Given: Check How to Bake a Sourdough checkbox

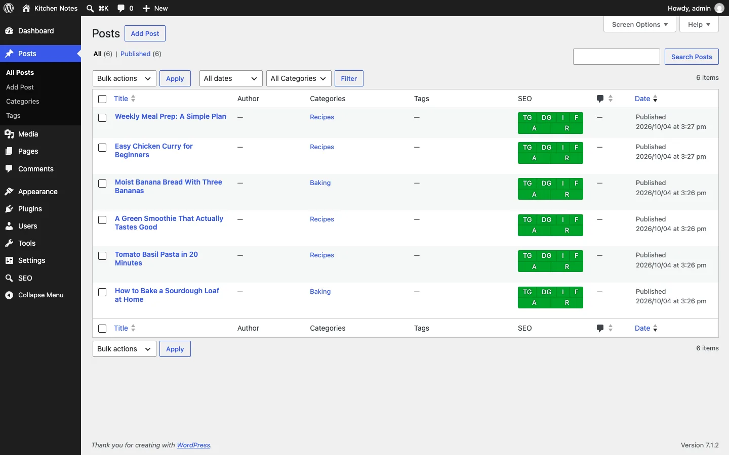Looking at the screenshot, I should [102, 292].
